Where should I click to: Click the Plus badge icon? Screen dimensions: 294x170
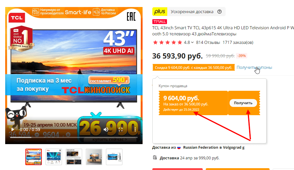pyautogui.click(x=160, y=12)
